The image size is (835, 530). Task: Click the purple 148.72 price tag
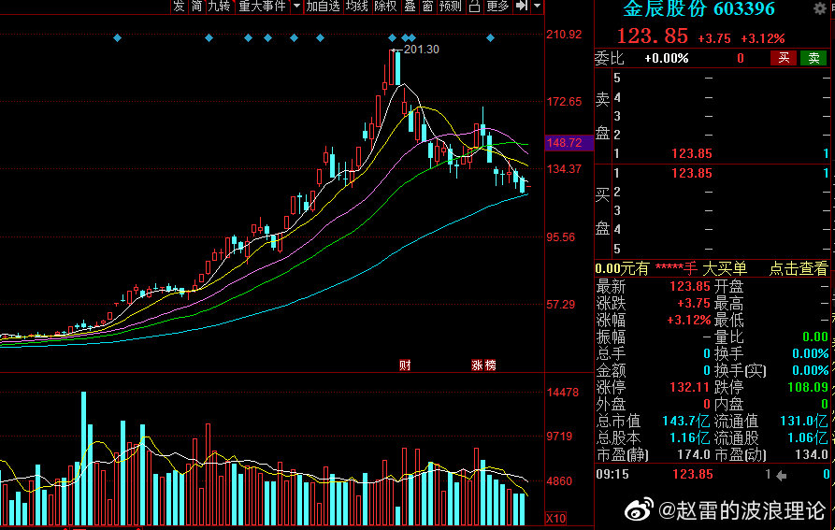(x=565, y=143)
